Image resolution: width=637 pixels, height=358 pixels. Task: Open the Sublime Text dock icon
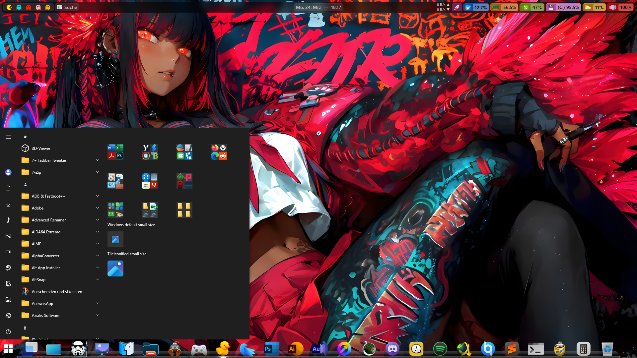(512, 349)
